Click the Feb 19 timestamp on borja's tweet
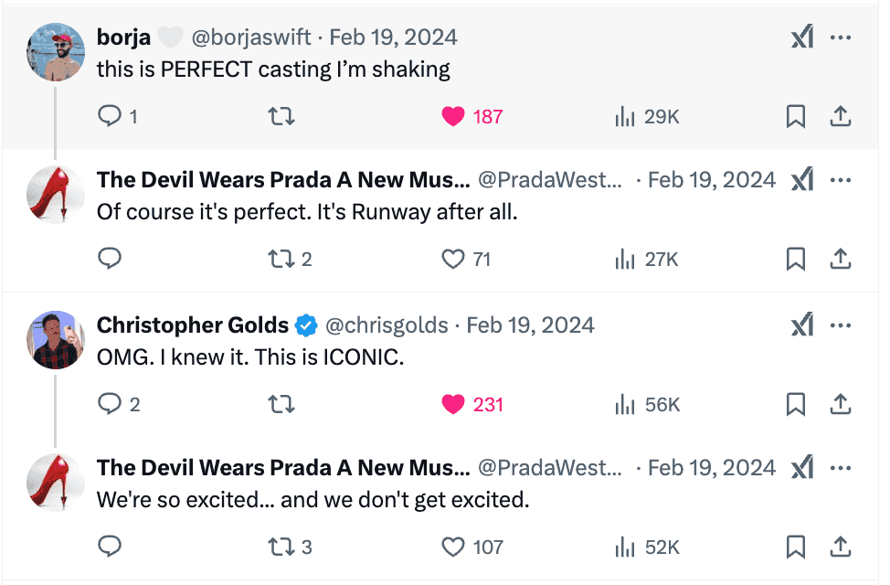 (393, 37)
